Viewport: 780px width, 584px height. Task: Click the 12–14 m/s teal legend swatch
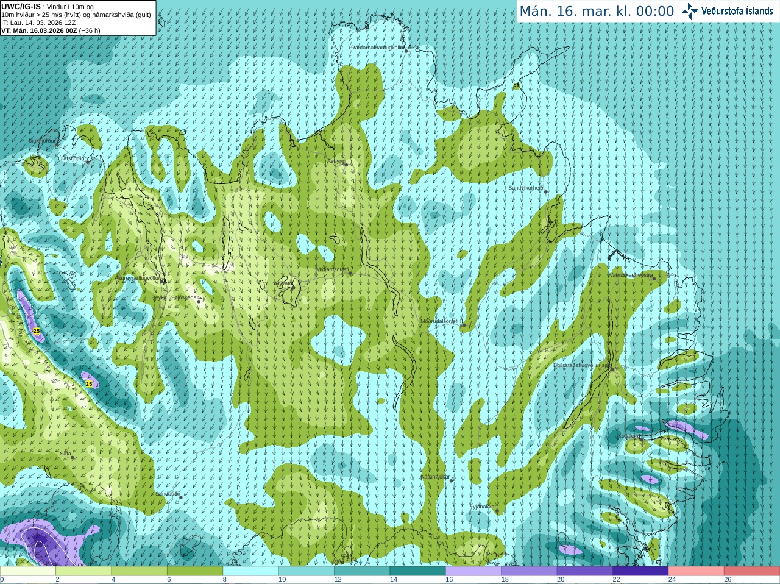point(362,571)
